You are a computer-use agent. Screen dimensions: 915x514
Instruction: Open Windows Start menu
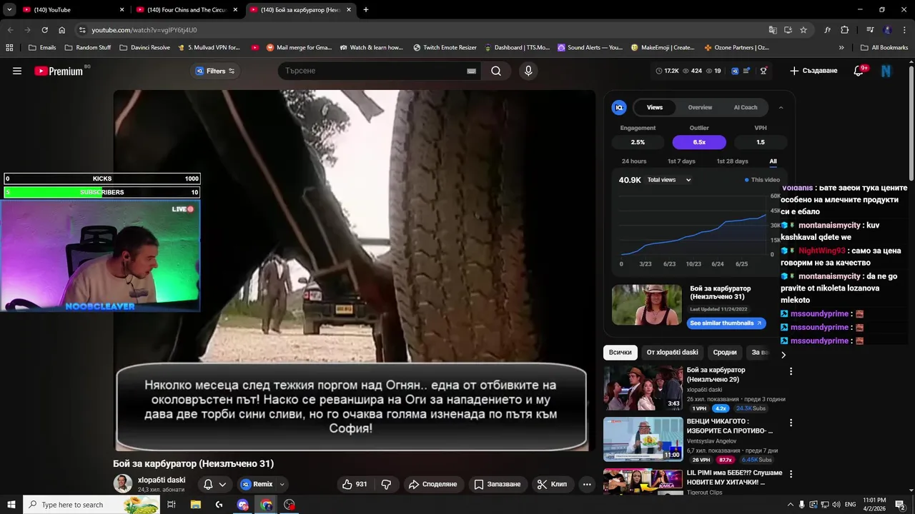point(11,505)
